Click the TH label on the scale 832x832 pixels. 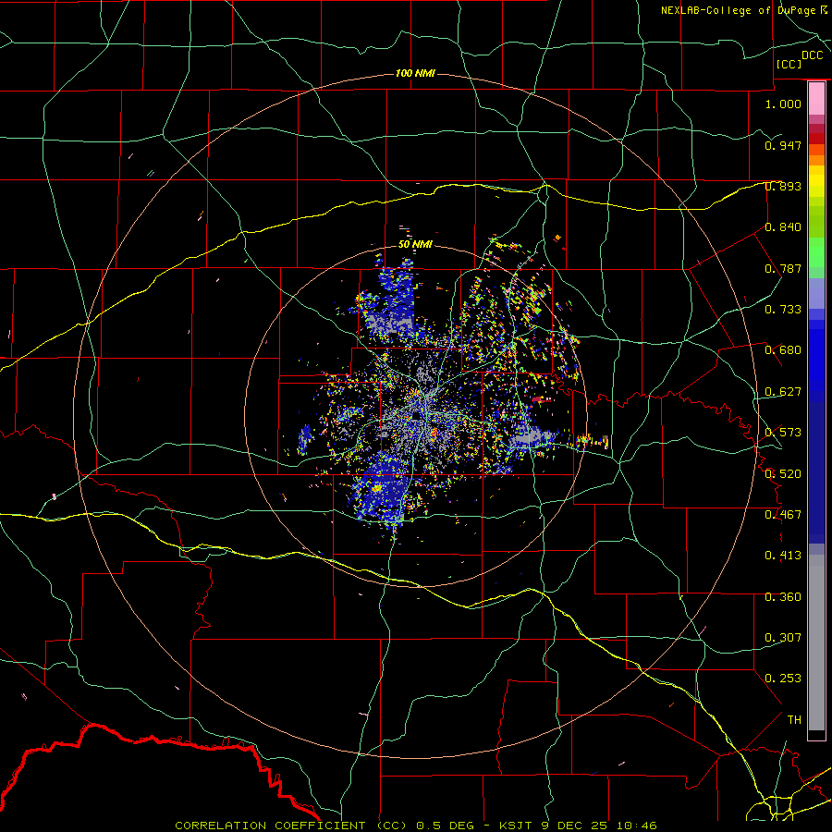point(794,720)
